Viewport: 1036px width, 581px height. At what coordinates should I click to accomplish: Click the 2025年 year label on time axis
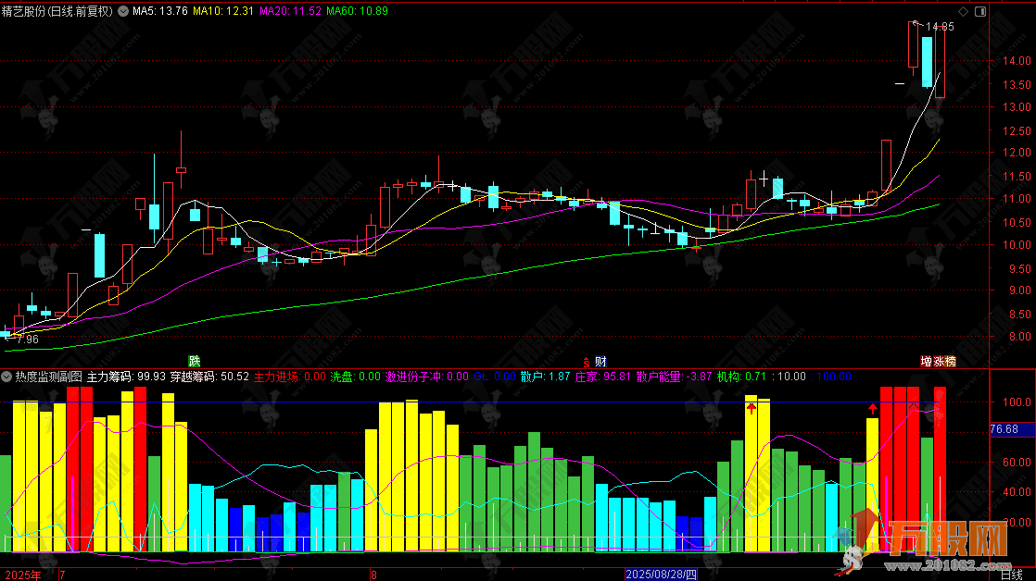click(23, 575)
